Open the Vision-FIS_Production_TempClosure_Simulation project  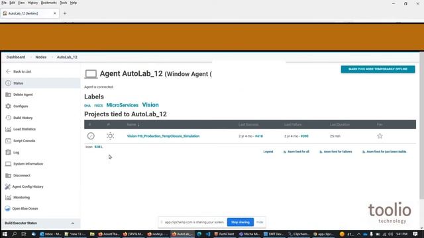coord(163,136)
